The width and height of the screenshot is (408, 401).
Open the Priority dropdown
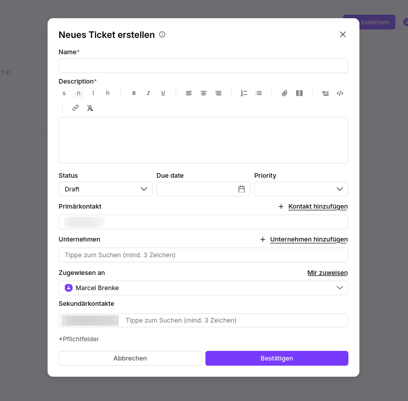click(x=301, y=189)
